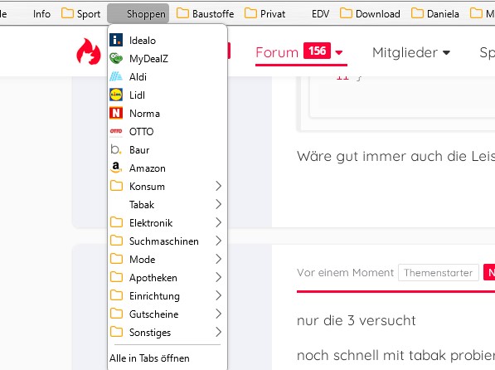Open the Info bookmarks folder
Viewport: 495px width, 370px height.
point(41,14)
